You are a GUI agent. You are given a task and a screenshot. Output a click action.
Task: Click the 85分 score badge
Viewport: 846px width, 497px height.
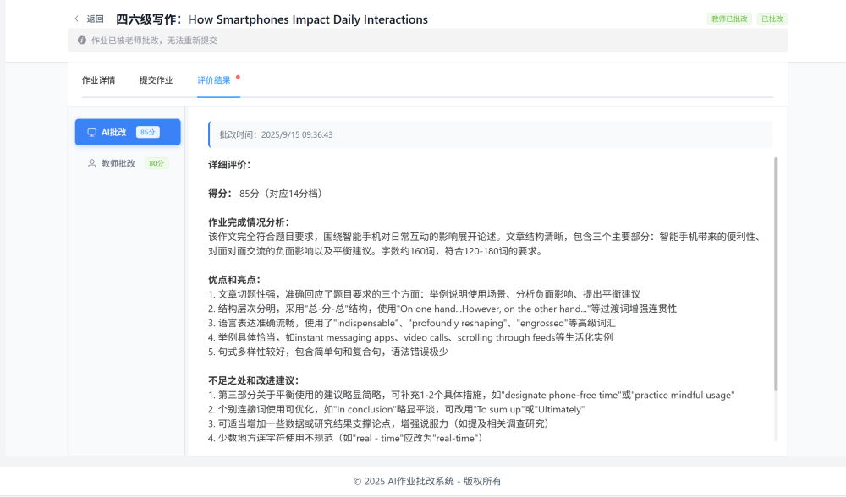pos(148,132)
